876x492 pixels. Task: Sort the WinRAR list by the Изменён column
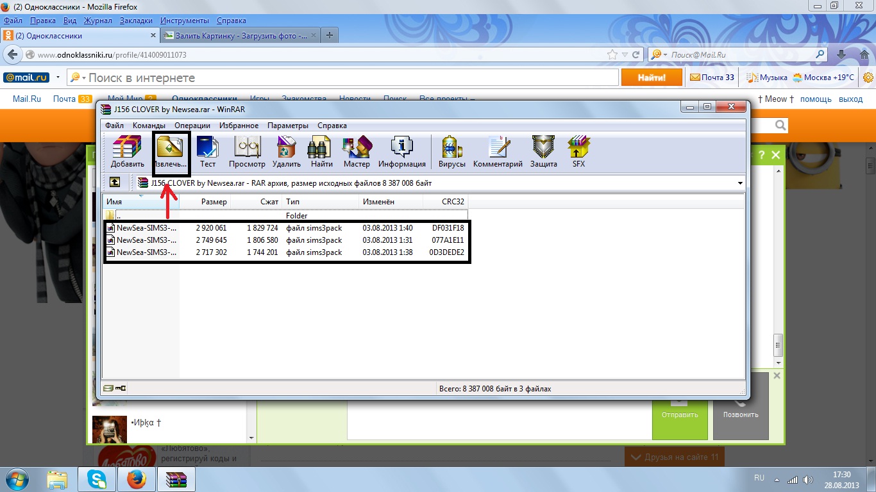[391, 202]
